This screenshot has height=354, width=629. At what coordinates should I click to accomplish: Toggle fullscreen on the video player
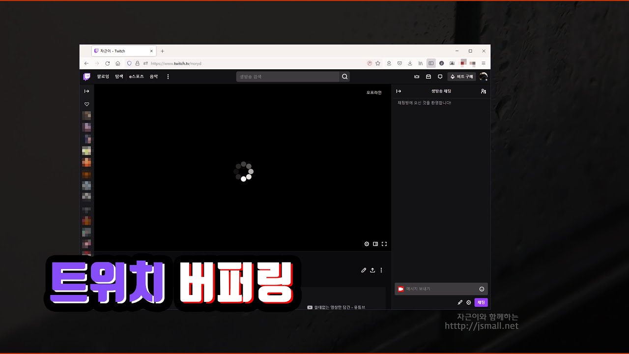(384, 244)
